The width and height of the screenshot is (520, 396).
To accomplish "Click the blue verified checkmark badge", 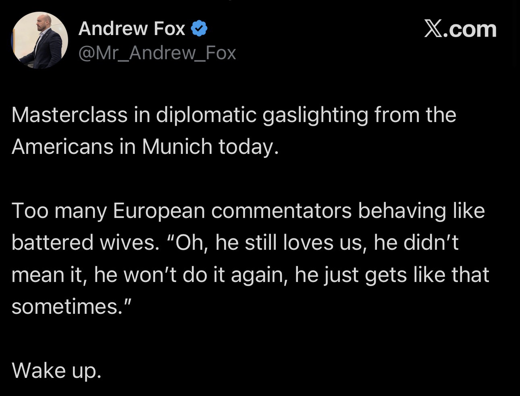I will [x=199, y=29].
